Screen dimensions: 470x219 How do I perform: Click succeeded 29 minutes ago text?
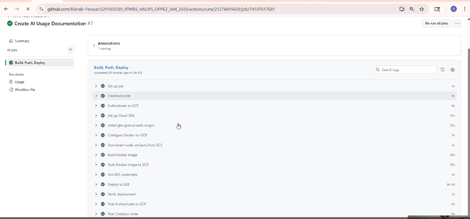coord(118,73)
